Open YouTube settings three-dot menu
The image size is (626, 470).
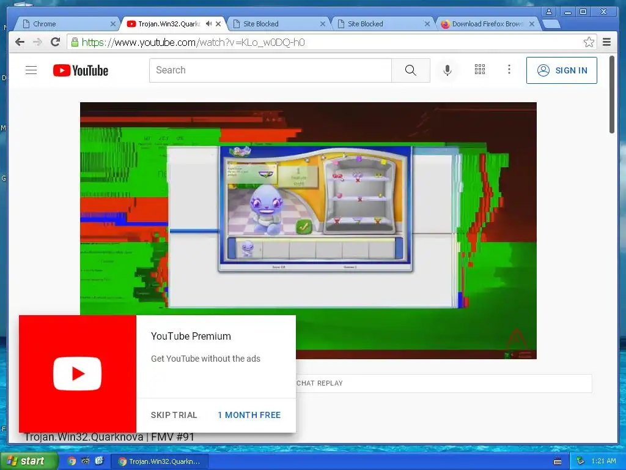[x=509, y=70]
